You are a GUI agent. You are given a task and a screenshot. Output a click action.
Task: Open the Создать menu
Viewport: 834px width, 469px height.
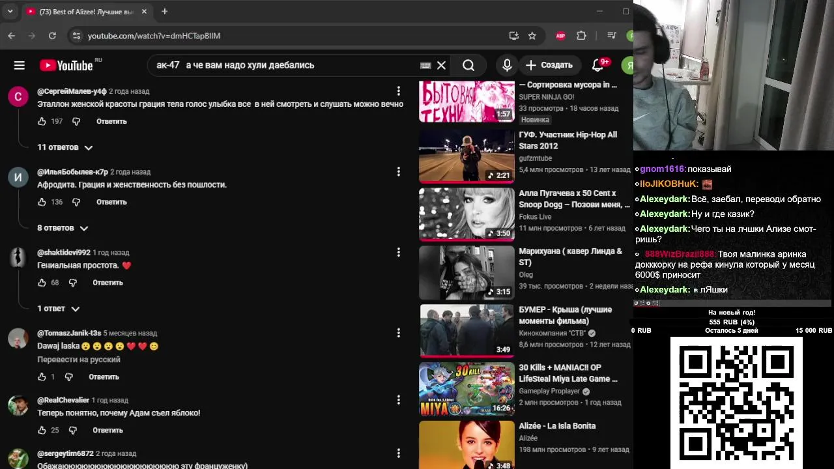tap(550, 65)
